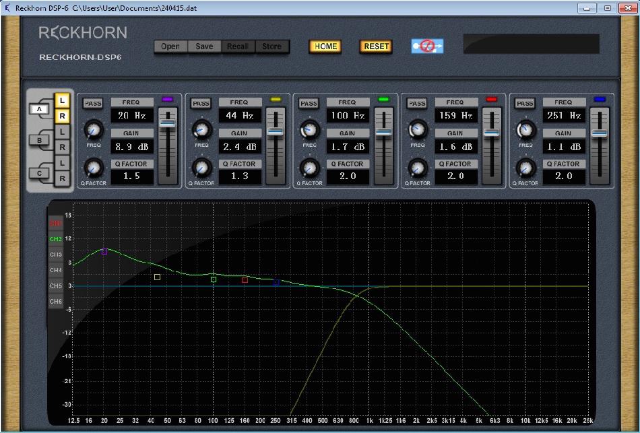Toggle the R channel of group B
The image size is (640, 433).
click(62, 147)
